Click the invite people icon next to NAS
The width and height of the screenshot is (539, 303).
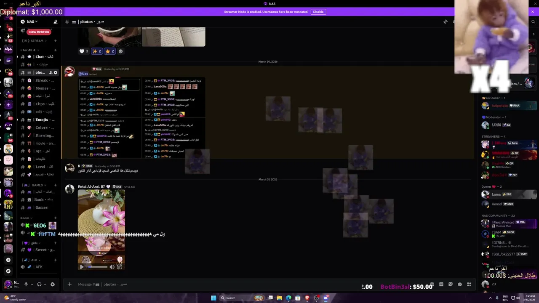pyautogui.click(x=55, y=21)
